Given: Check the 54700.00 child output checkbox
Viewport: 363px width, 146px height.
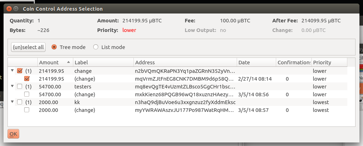Looking at the screenshot, I should pyautogui.click(x=27, y=94).
